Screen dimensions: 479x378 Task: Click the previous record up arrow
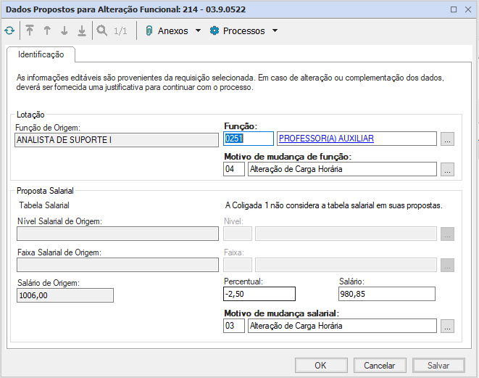tap(47, 31)
